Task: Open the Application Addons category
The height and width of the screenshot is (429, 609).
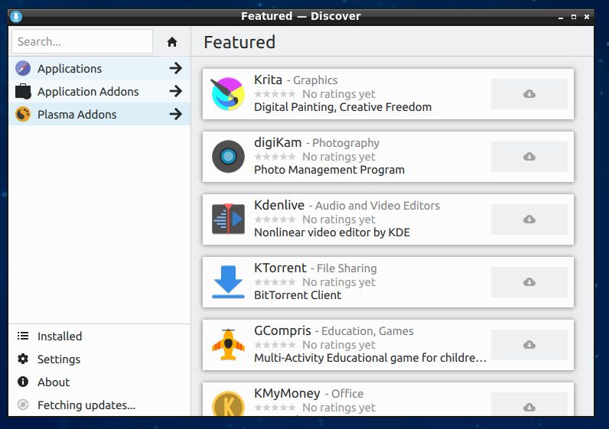Action: (x=99, y=91)
